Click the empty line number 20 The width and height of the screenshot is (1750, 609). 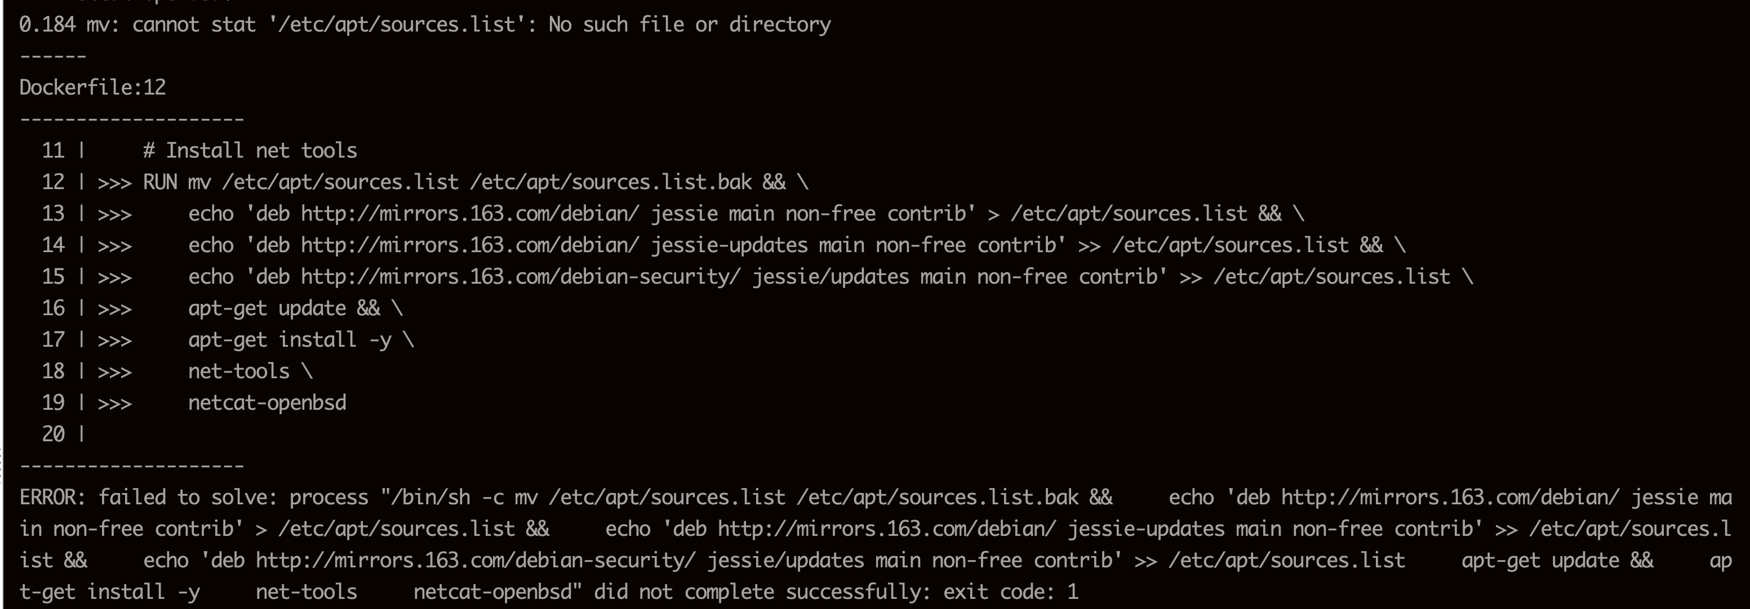[x=53, y=434]
